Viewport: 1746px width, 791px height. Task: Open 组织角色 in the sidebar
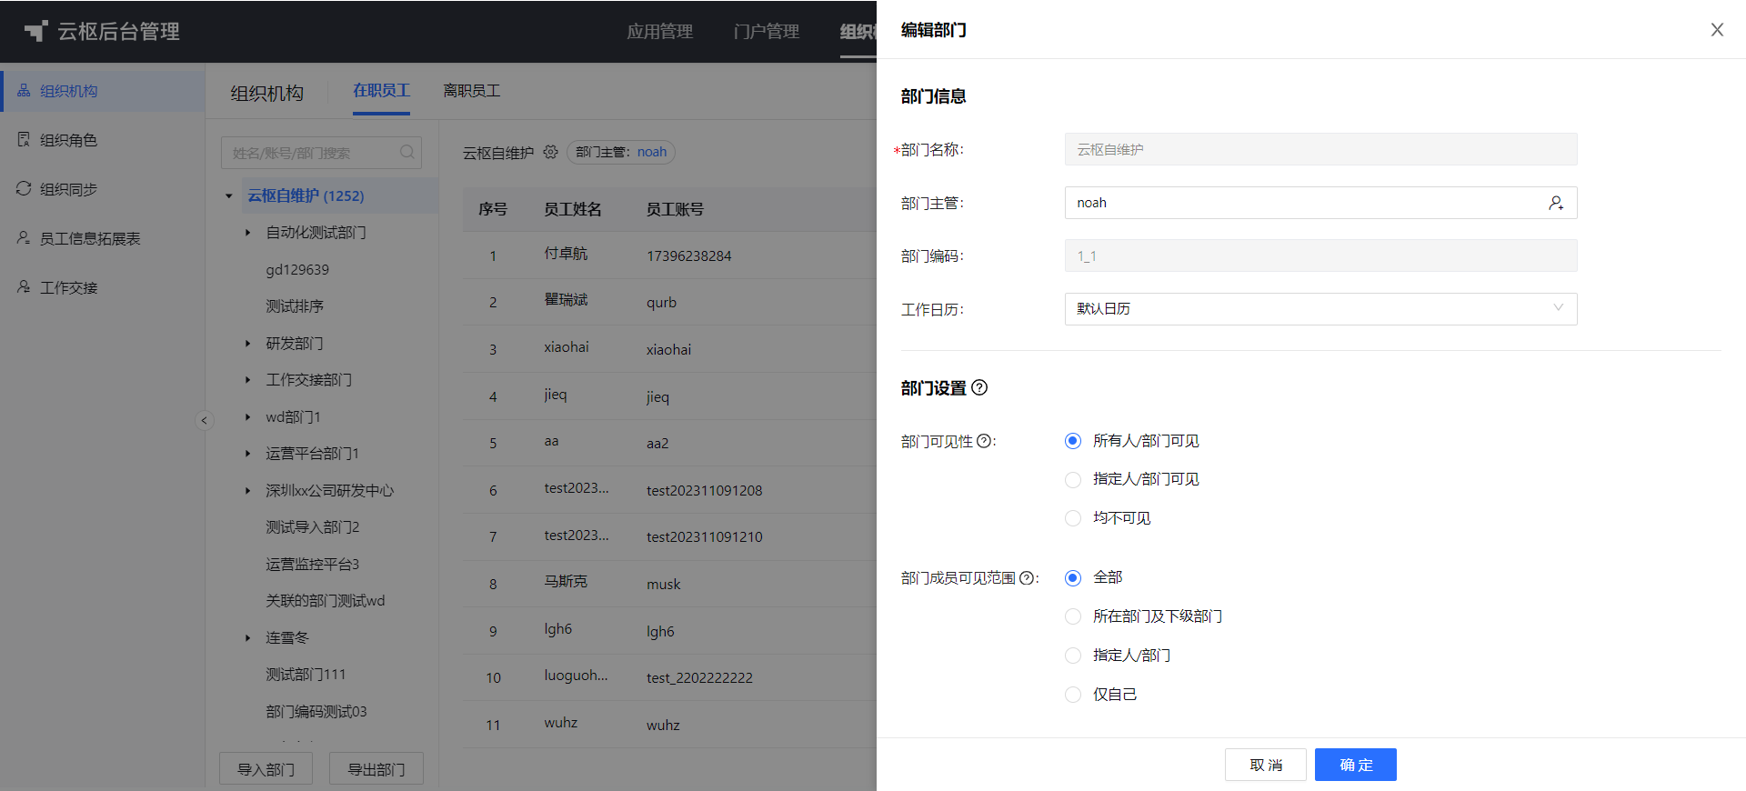(x=103, y=140)
